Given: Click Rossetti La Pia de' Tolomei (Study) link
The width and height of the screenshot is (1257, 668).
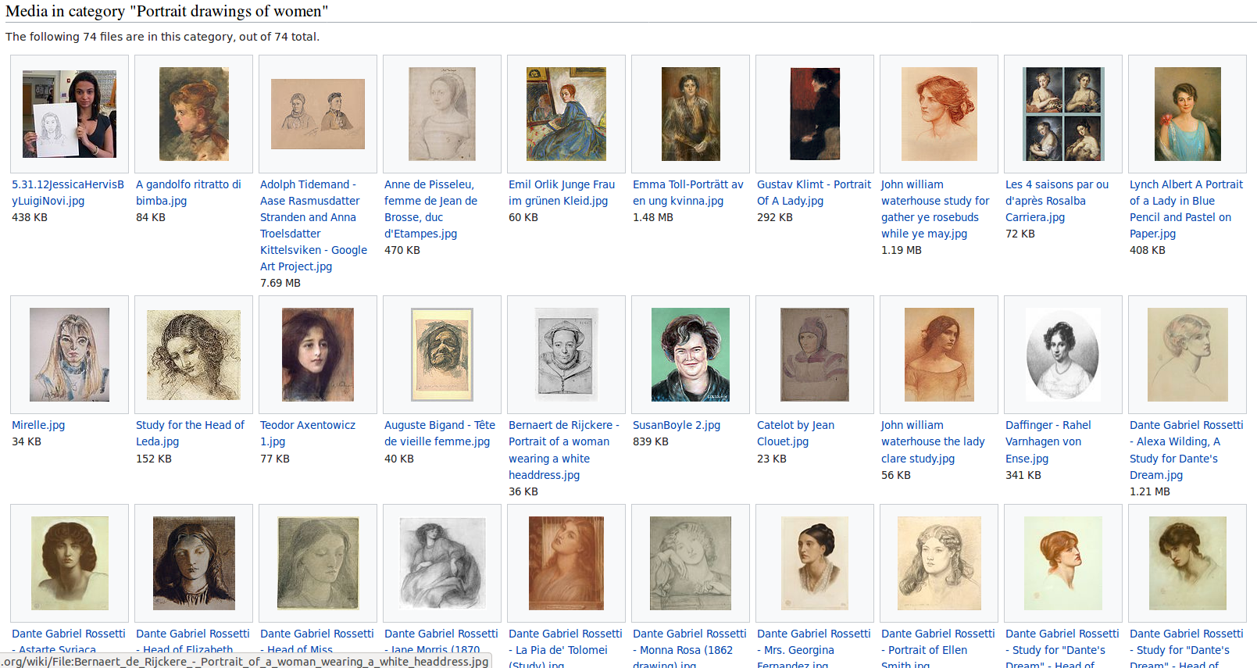Looking at the screenshot, I should click(x=566, y=648).
